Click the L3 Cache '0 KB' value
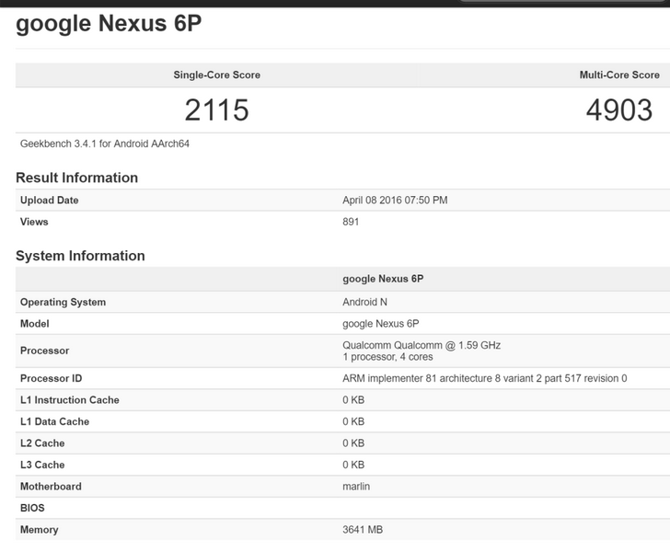670x552 pixels. point(353,465)
